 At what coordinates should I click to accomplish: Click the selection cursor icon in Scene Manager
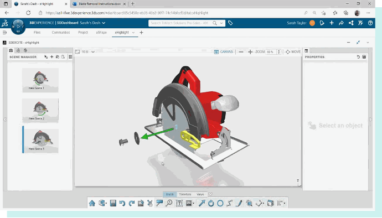point(46,57)
